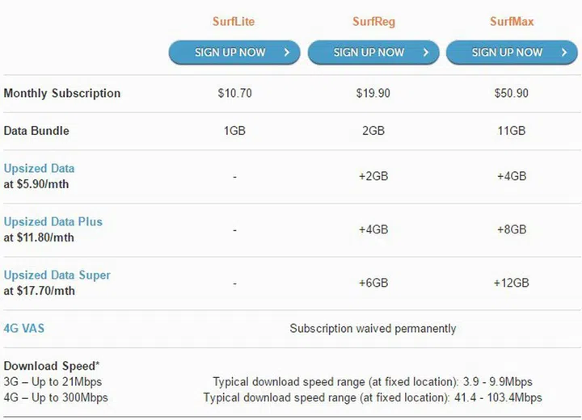This screenshot has height=420, width=582.
Task: Click SIGN UP NOW under SurfMax
Action: coord(507,52)
